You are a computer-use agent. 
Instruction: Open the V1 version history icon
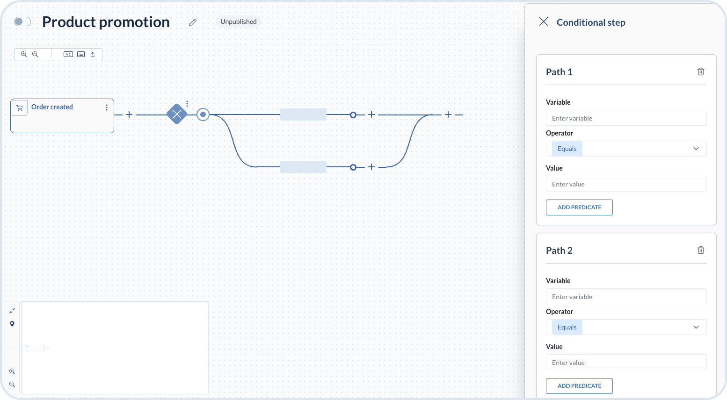[68, 54]
